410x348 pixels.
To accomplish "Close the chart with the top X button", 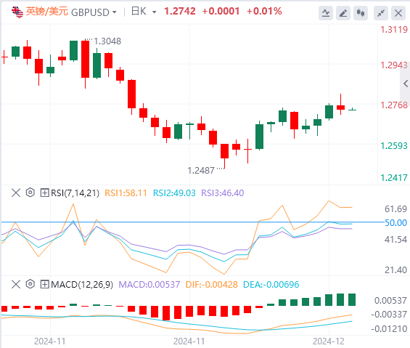I will point(398,13).
